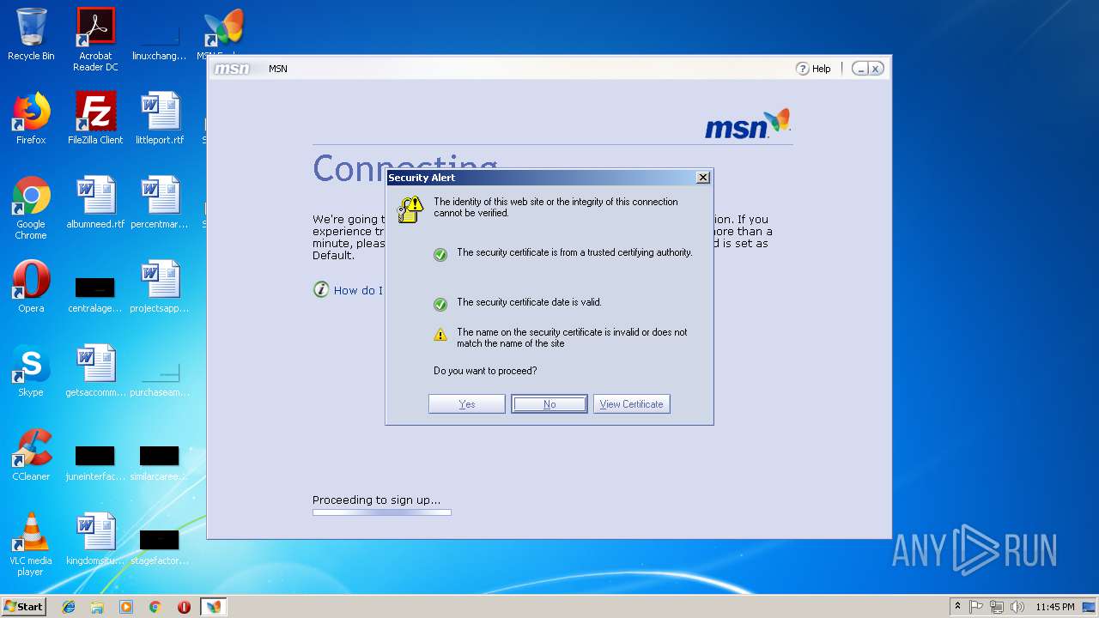Click green check beside certificate date valid
This screenshot has height=618, width=1099.
[x=440, y=305]
